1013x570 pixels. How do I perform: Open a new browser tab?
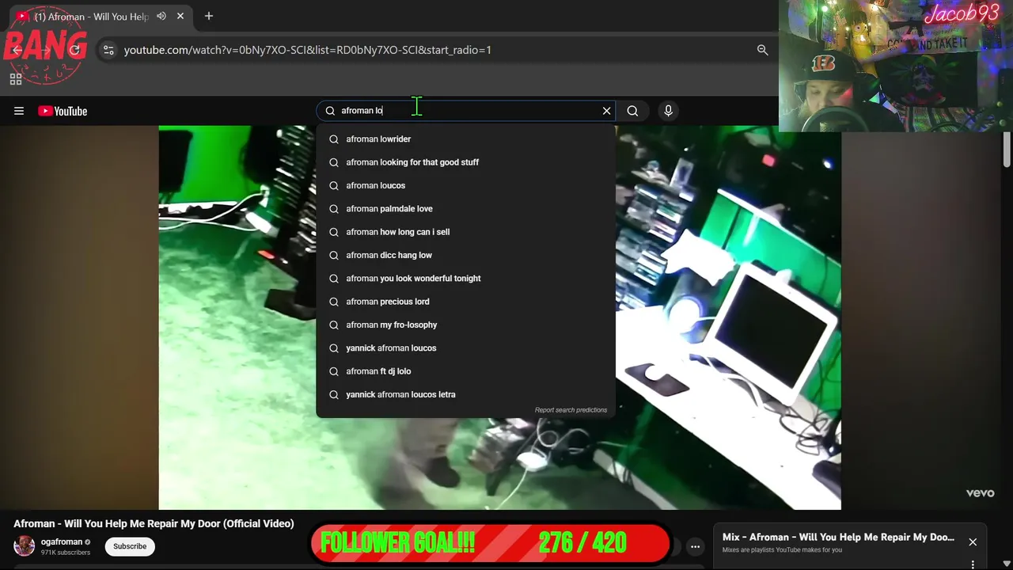click(x=209, y=16)
